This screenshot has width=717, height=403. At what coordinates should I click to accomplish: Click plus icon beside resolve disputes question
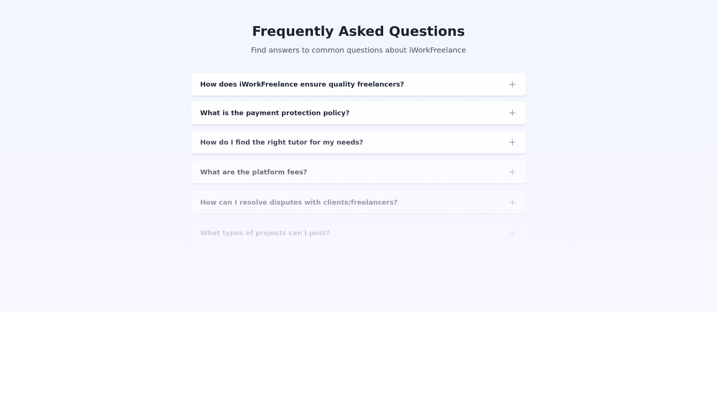pyautogui.click(x=512, y=203)
